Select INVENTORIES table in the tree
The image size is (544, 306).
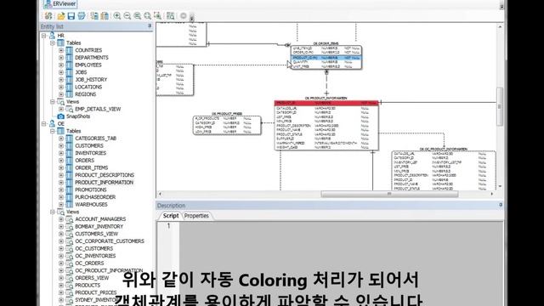[x=91, y=153]
